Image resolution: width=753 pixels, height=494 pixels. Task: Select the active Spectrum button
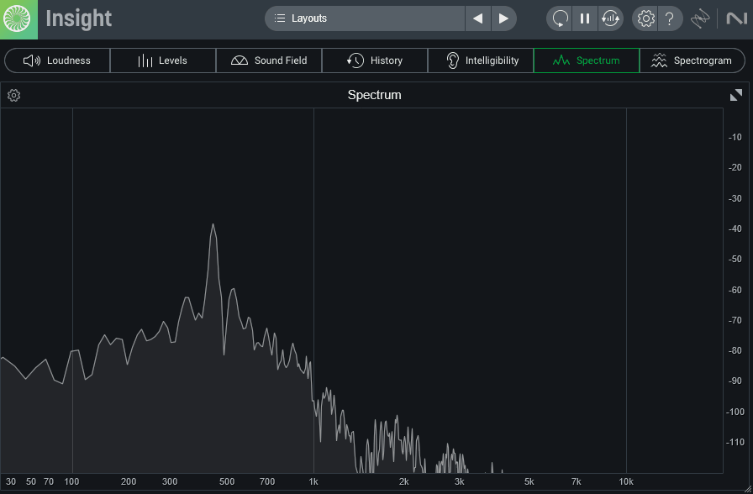click(587, 60)
